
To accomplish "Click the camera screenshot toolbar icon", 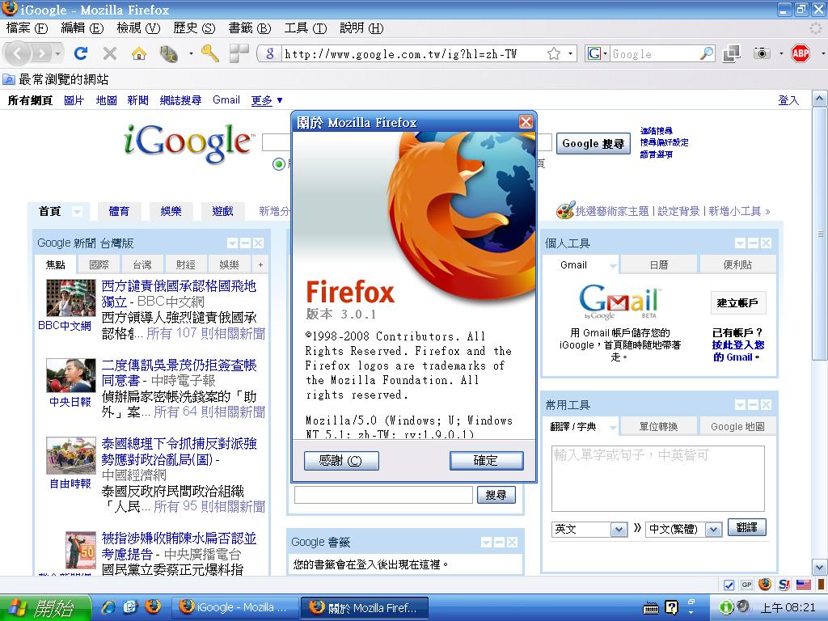I will pyautogui.click(x=761, y=53).
